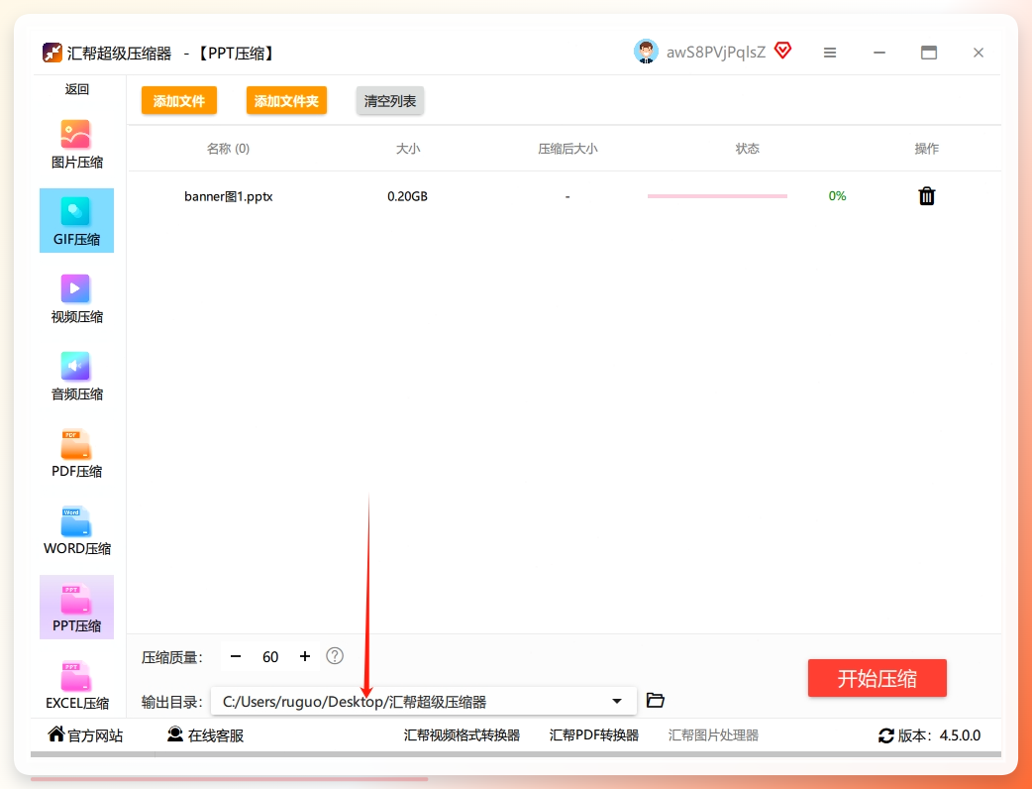This screenshot has height=789, width=1032.
Task: Open the 汇帮视频格式转换器 link
Action: 463,735
